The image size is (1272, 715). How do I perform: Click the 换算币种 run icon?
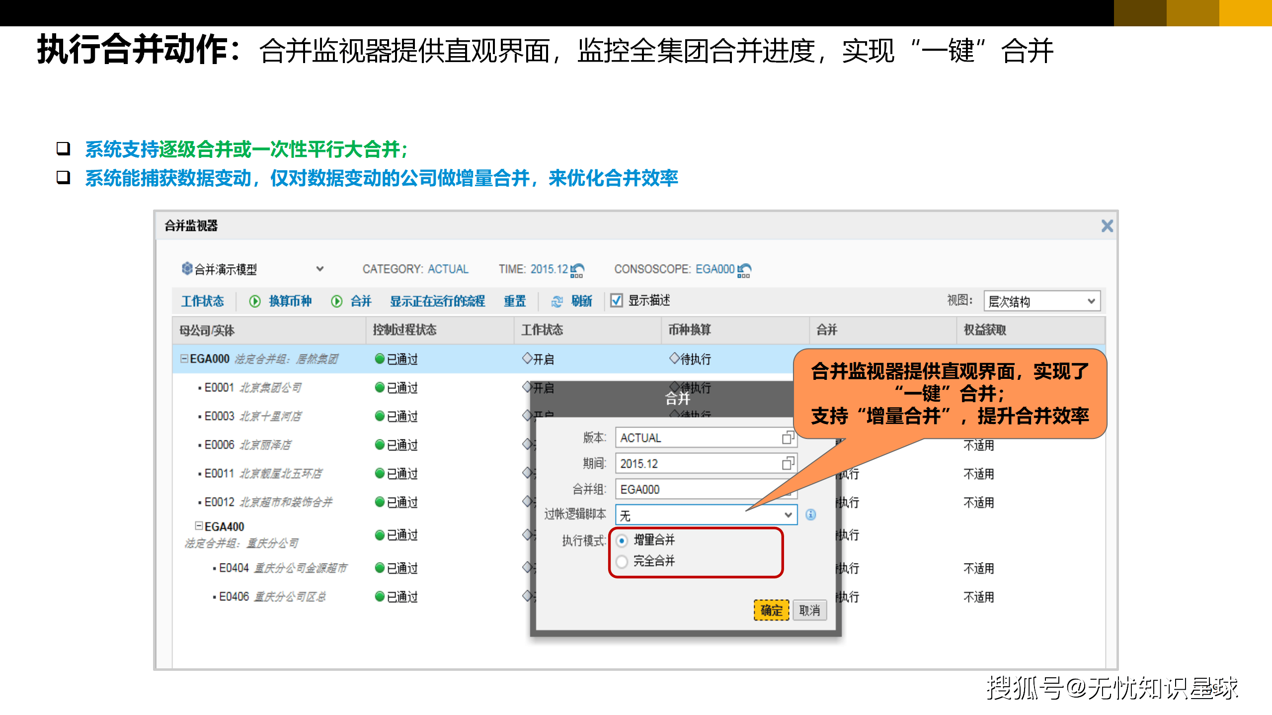tap(255, 301)
